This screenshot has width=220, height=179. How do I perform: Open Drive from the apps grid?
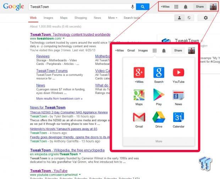159,117
